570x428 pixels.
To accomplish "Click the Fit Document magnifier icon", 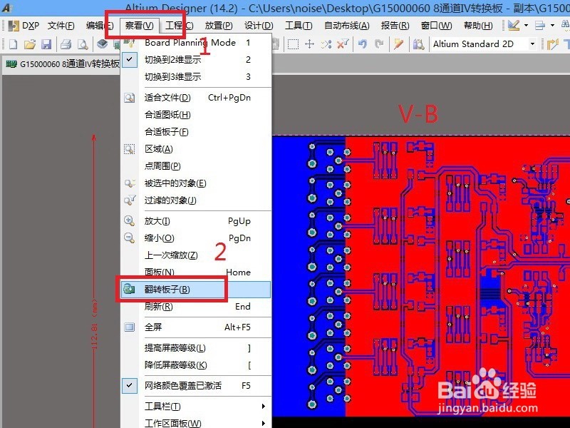I will [130, 98].
